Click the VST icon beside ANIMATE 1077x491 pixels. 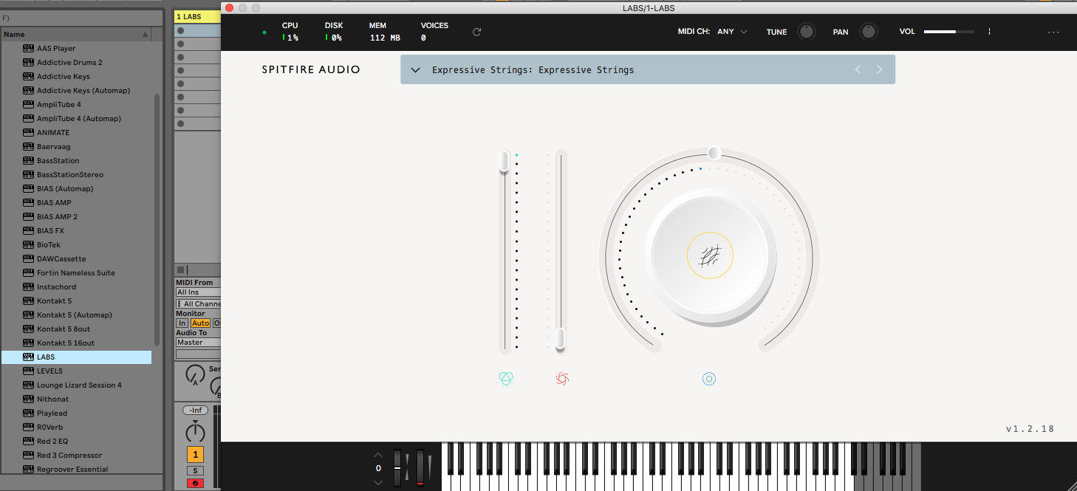click(x=28, y=132)
